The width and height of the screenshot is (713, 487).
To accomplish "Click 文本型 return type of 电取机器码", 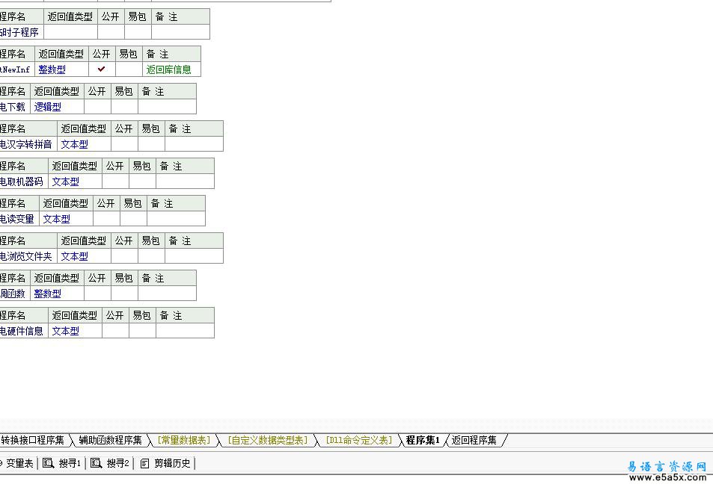I will click(66, 182).
